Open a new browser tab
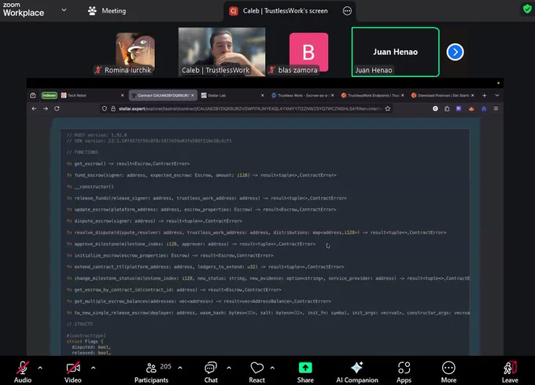Viewport: 535px width, 385px height. (484, 95)
